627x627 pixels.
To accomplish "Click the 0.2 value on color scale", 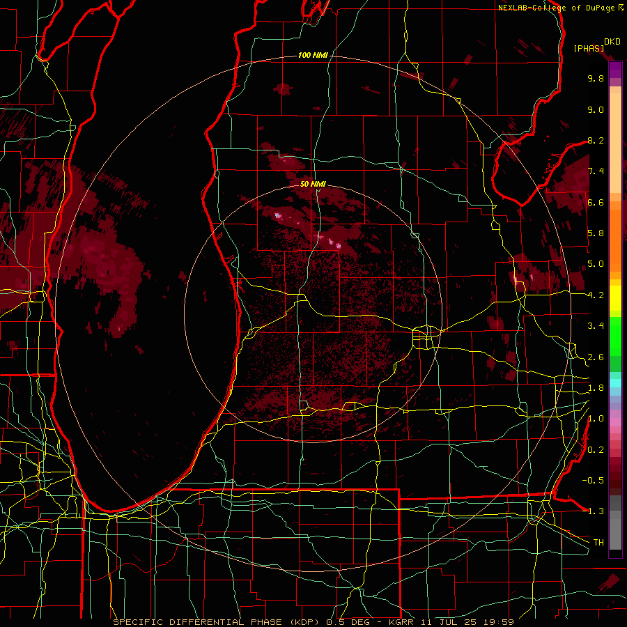I will tap(596, 450).
